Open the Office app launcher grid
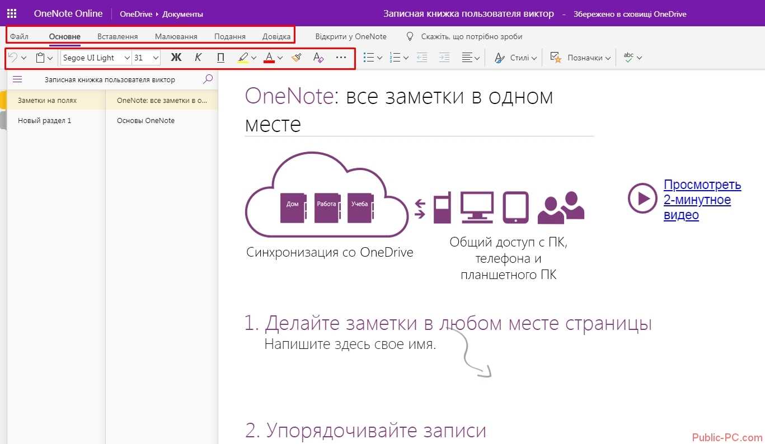The height and width of the screenshot is (444, 765). pos(11,13)
